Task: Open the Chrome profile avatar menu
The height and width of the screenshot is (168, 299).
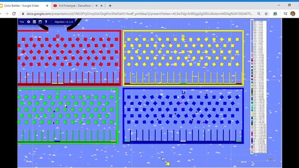Action: (x=293, y=14)
